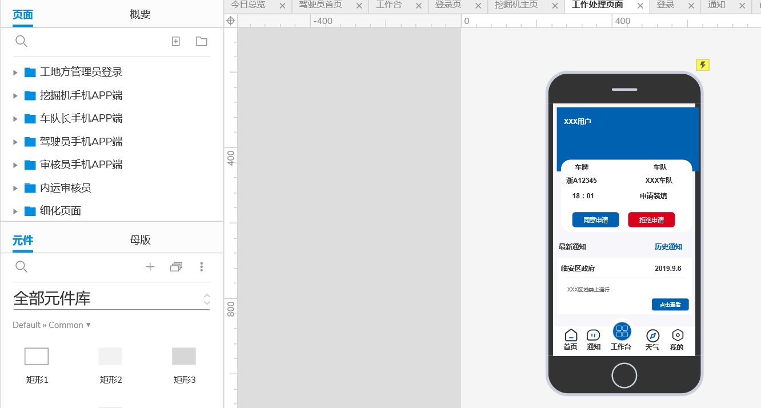Screen dimensions: 761x408
Task: Switch to the 概要 tab
Action: [140, 14]
